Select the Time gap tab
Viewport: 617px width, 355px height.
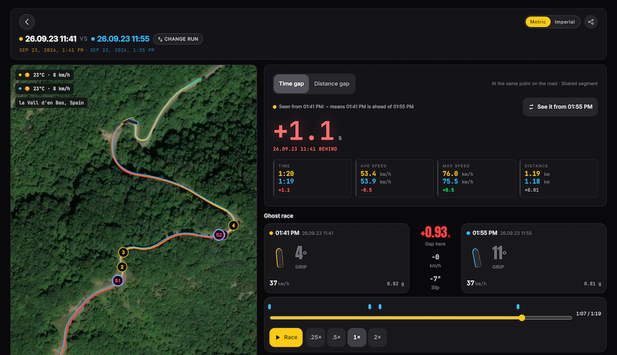coord(291,84)
